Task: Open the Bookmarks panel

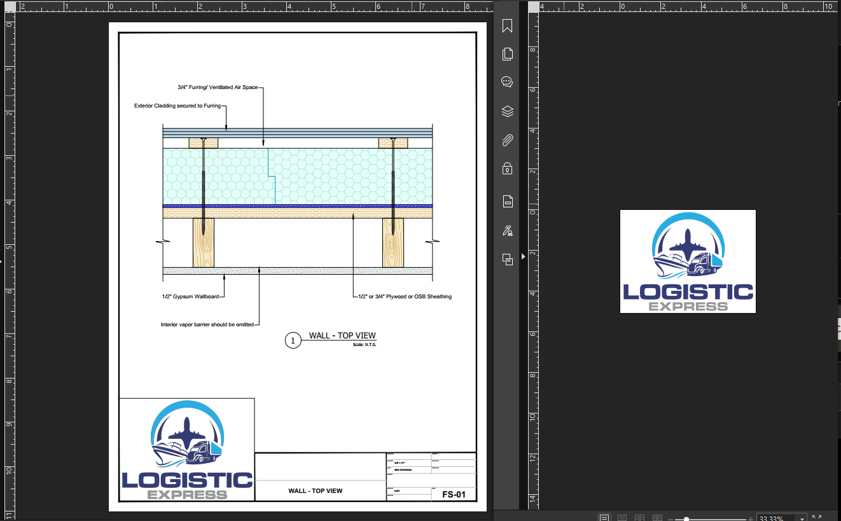Action: (x=507, y=25)
